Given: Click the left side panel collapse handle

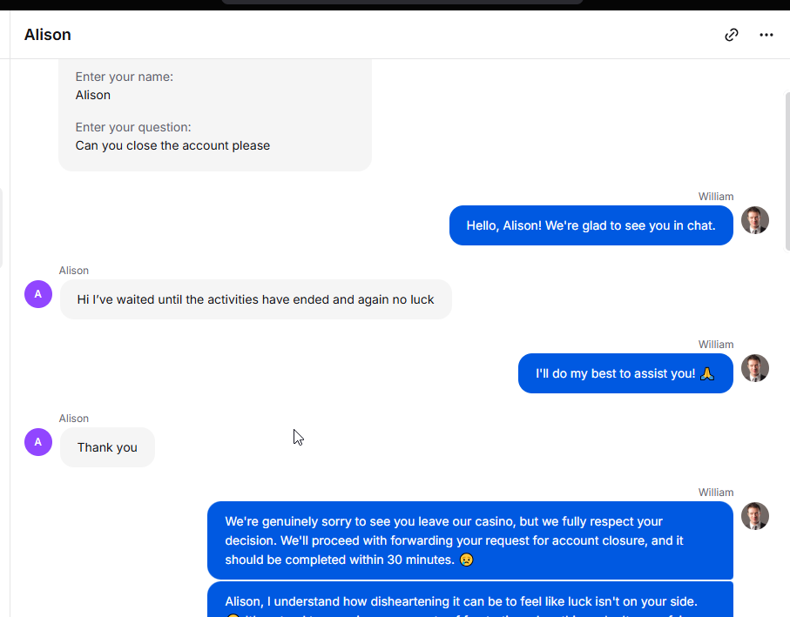Looking at the screenshot, I should point(1,227).
